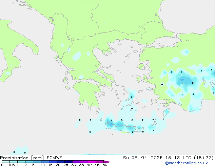Click the 'Su 05-04-2026' date text
This screenshot has width=215, height=166.
tap(143, 158)
